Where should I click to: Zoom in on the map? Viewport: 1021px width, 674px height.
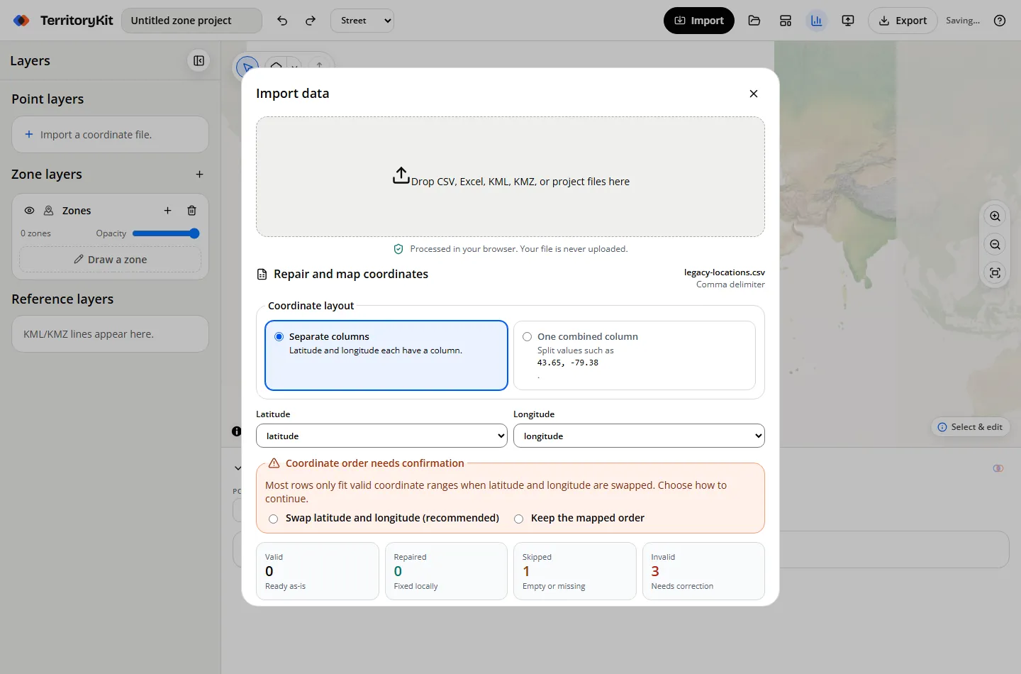pyautogui.click(x=995, y=216)
